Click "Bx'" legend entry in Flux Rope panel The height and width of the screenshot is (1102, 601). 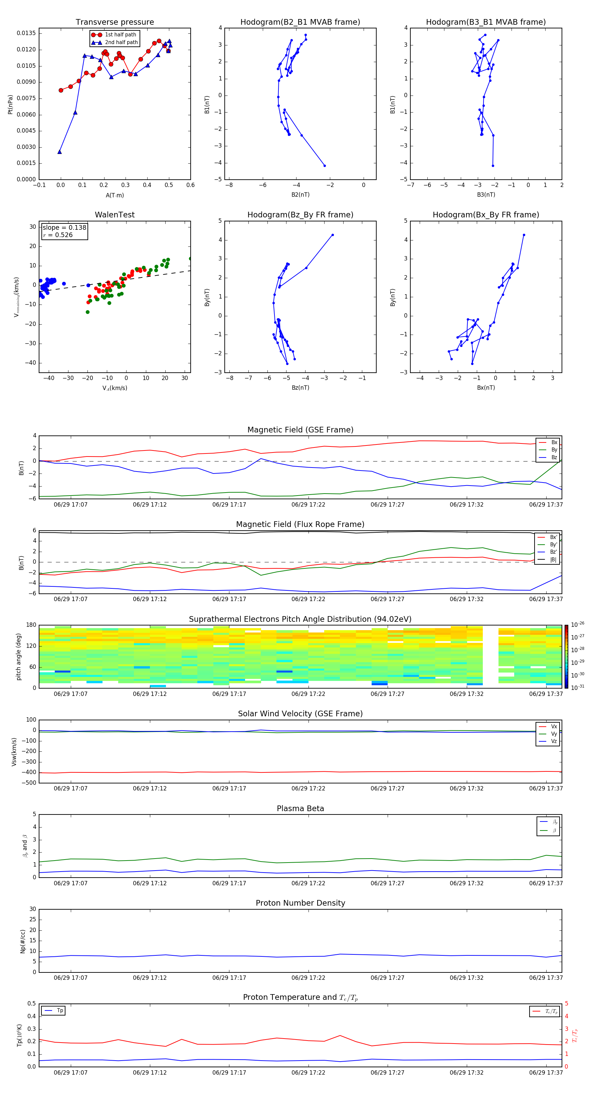pos(548,537)
